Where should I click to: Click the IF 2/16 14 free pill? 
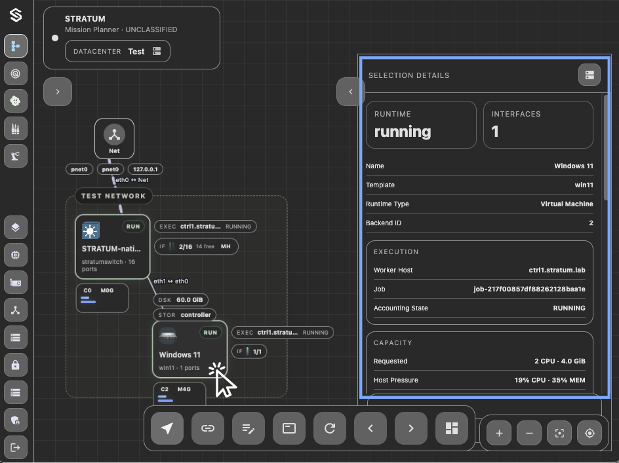coord(196,246)
